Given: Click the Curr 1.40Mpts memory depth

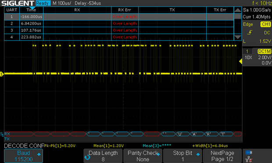Looking at the screenshot, I should point(257,17).
